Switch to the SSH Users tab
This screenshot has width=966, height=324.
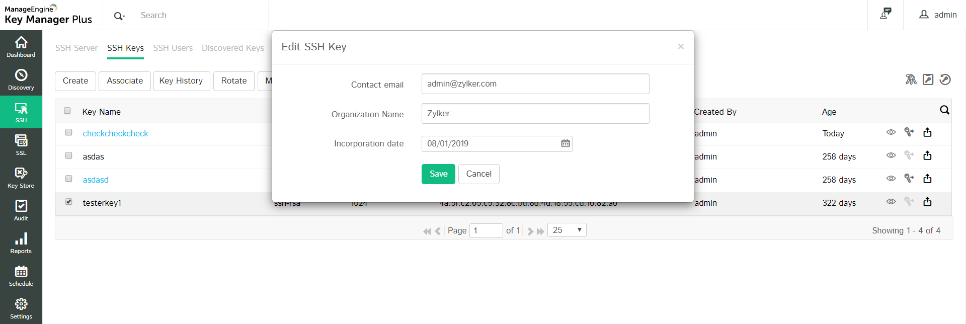[x=173, y=48]
